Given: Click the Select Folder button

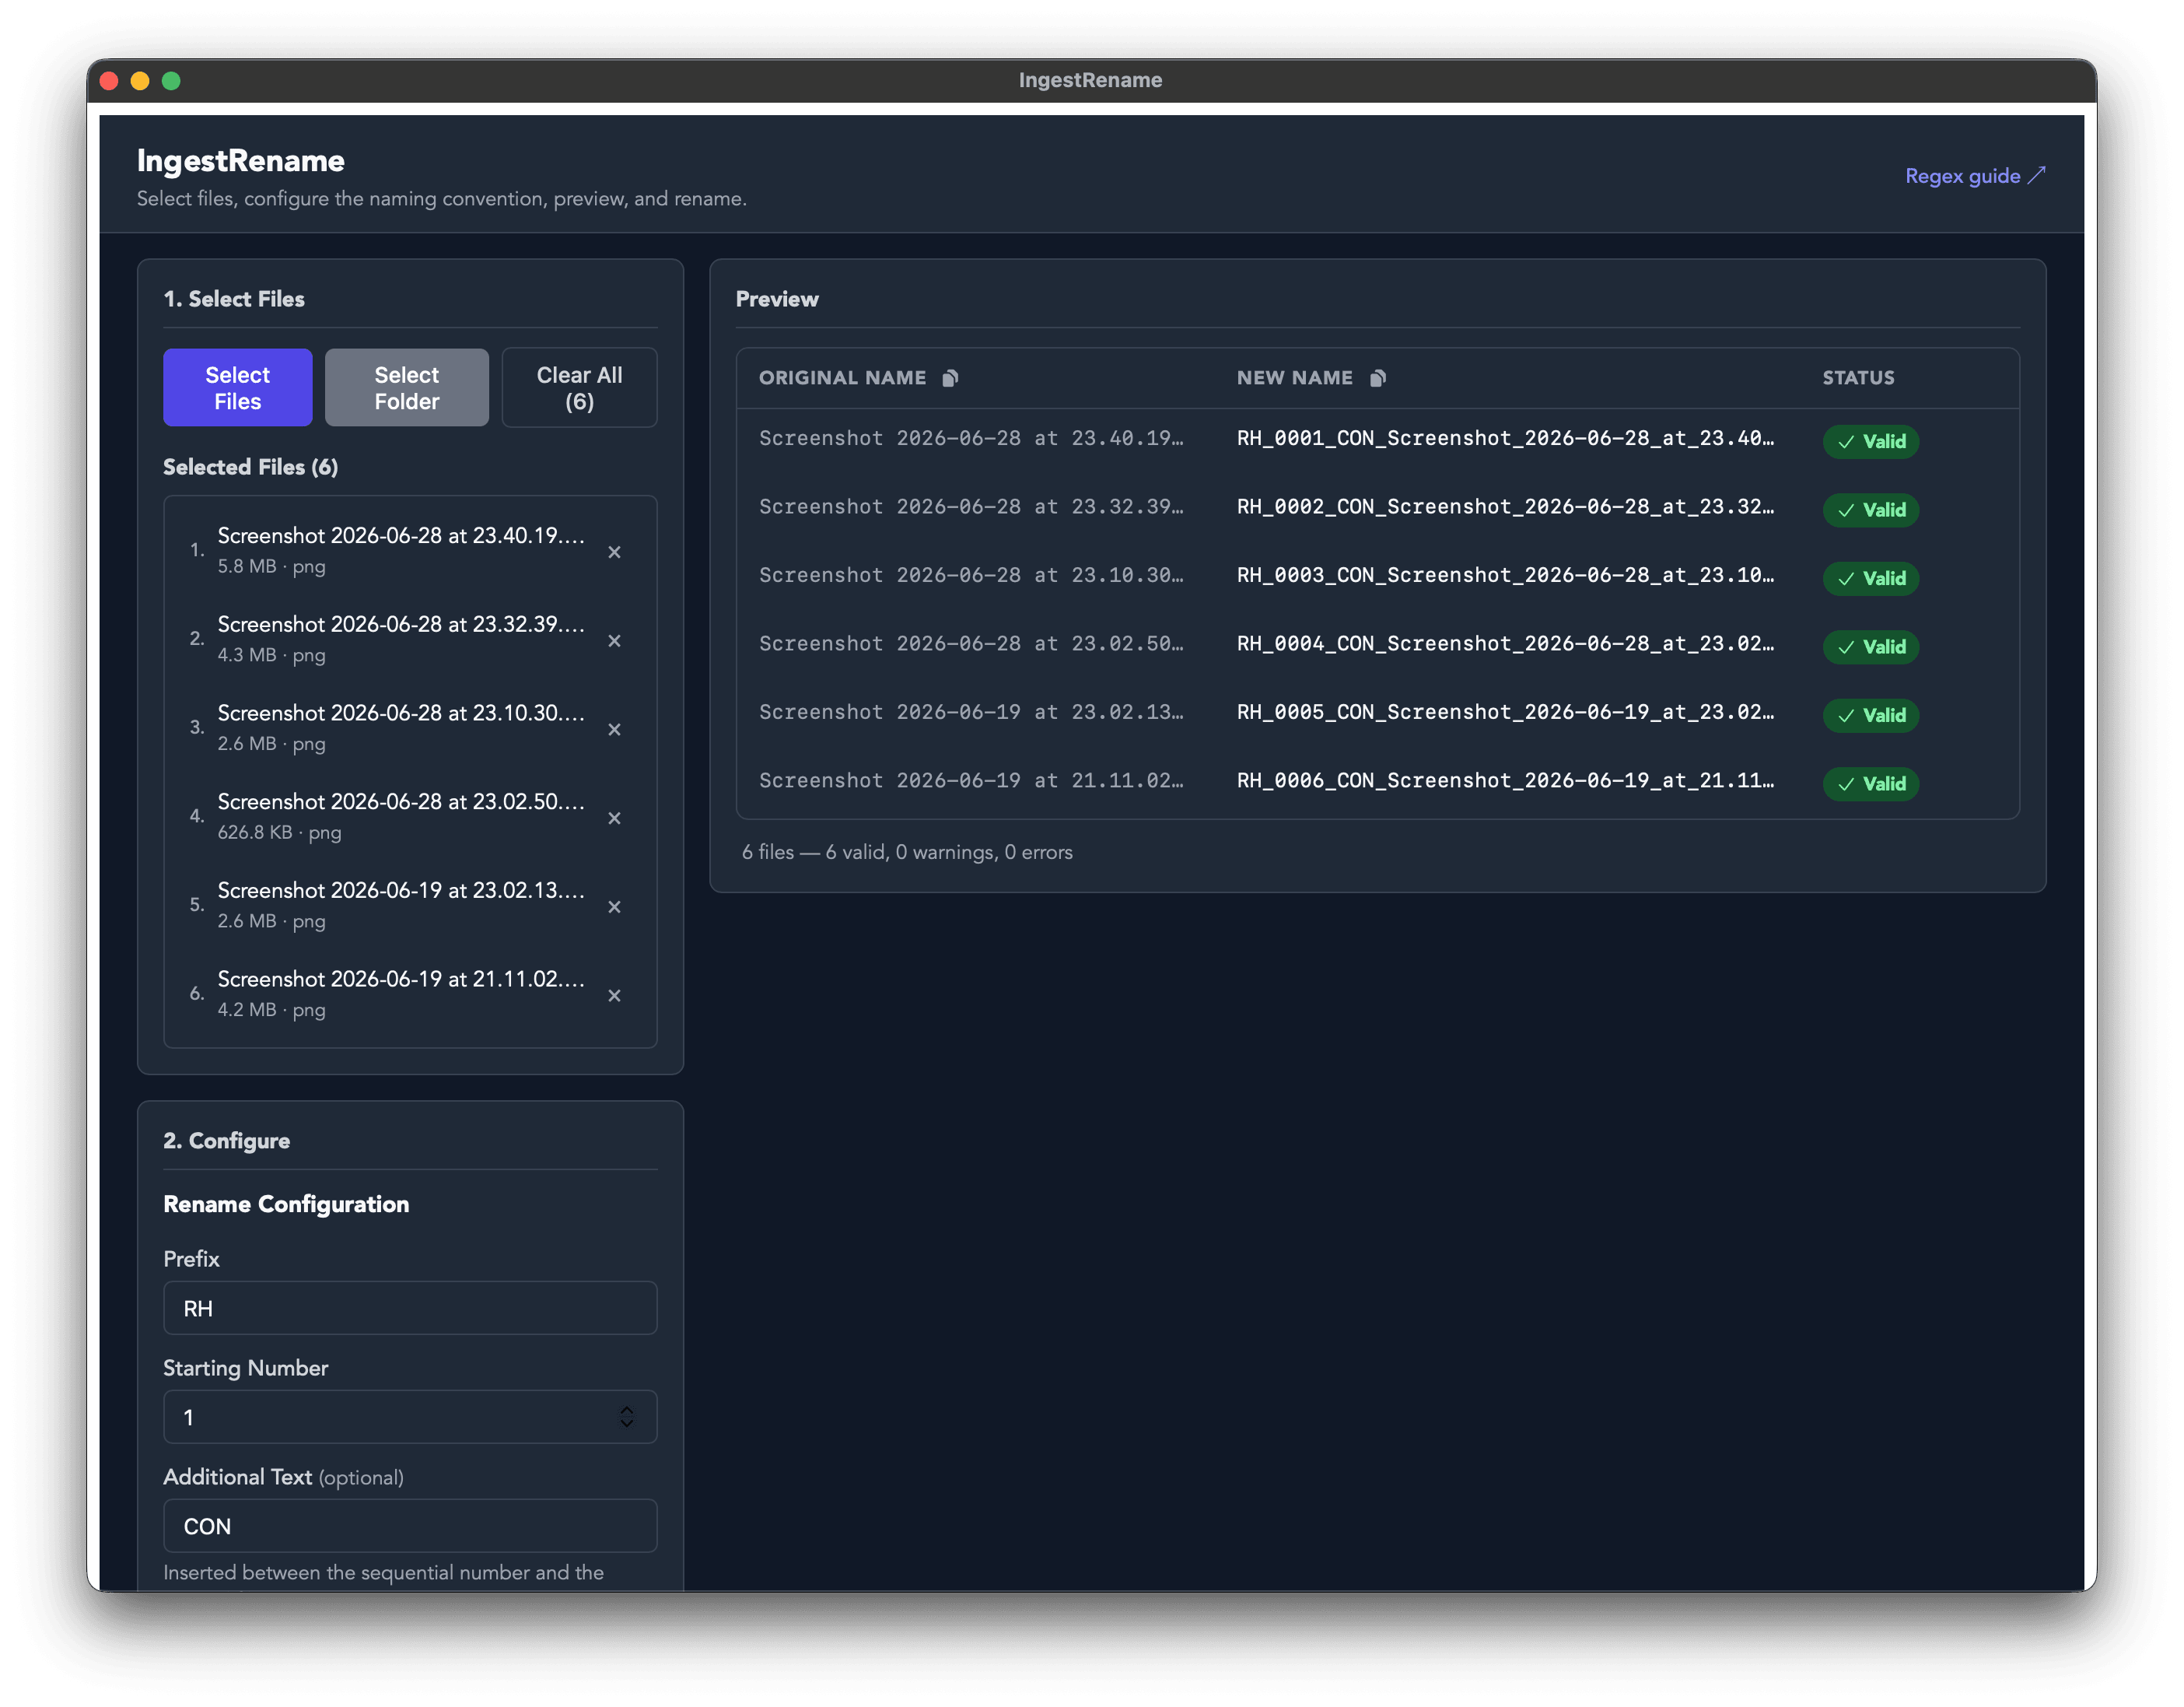Looking at the screenshot, I should pyautogui.click(x=406, y=387).
